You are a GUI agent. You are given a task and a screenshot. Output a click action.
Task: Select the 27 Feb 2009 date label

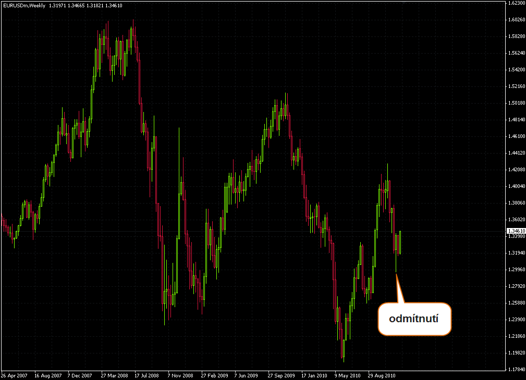[214, 376]
